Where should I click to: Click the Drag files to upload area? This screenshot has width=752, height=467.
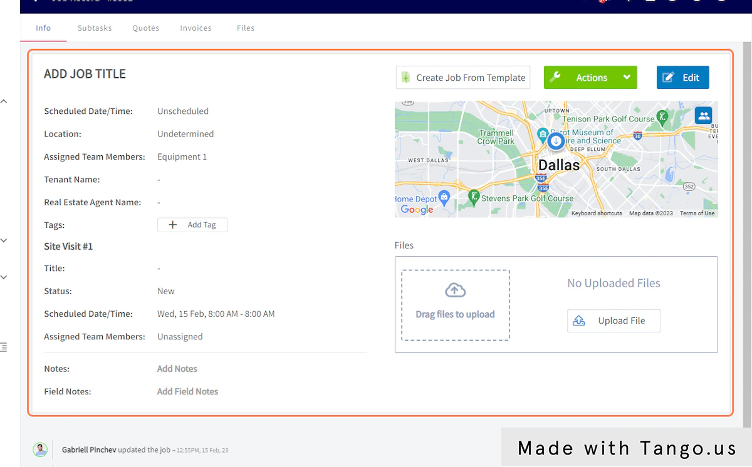456,305
